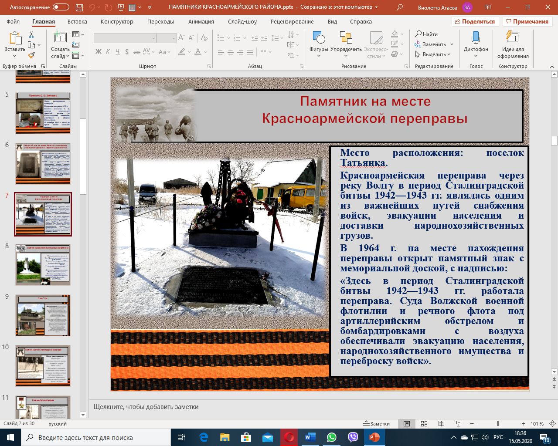Click the Format Painter brush icon
The image size is (558, 446).
coord(31,55)
